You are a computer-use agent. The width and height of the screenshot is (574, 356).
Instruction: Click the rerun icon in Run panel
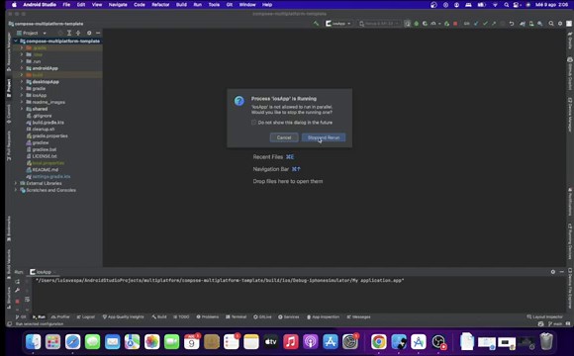coord(17,282)
